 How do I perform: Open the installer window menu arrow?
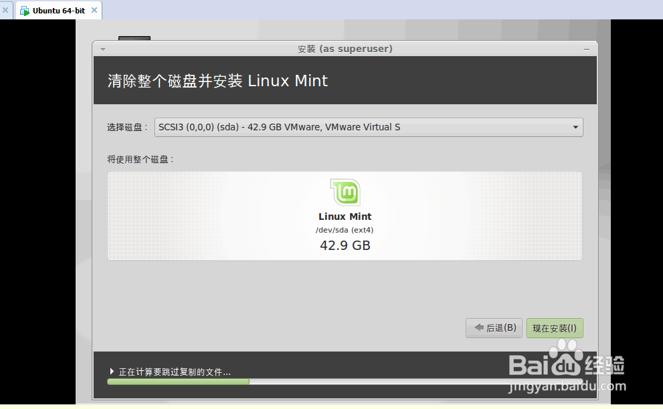point(103,49)
